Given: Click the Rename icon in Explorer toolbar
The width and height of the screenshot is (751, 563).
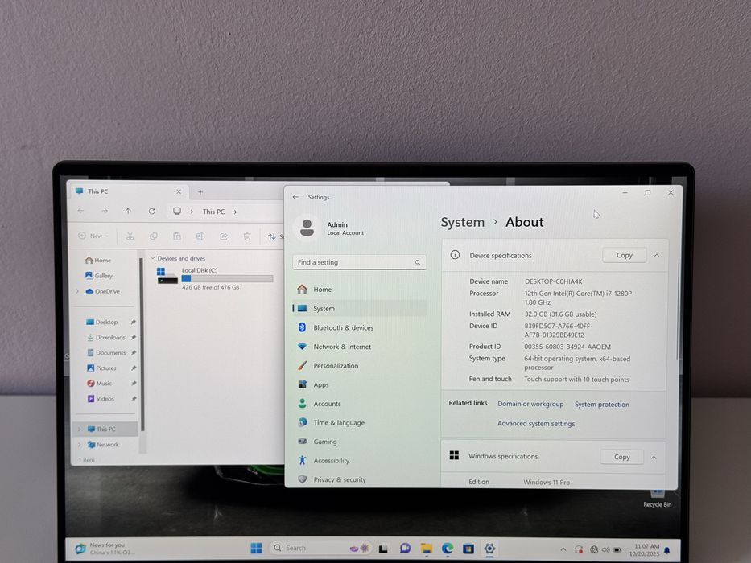Looking at the screenshot, I should coord(200,236).
